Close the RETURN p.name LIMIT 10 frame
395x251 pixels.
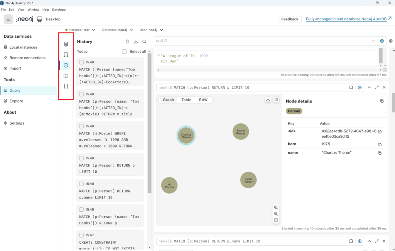click(384, 241)
